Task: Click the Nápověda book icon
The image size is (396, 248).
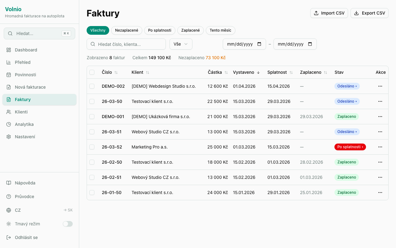Action: 9,183
